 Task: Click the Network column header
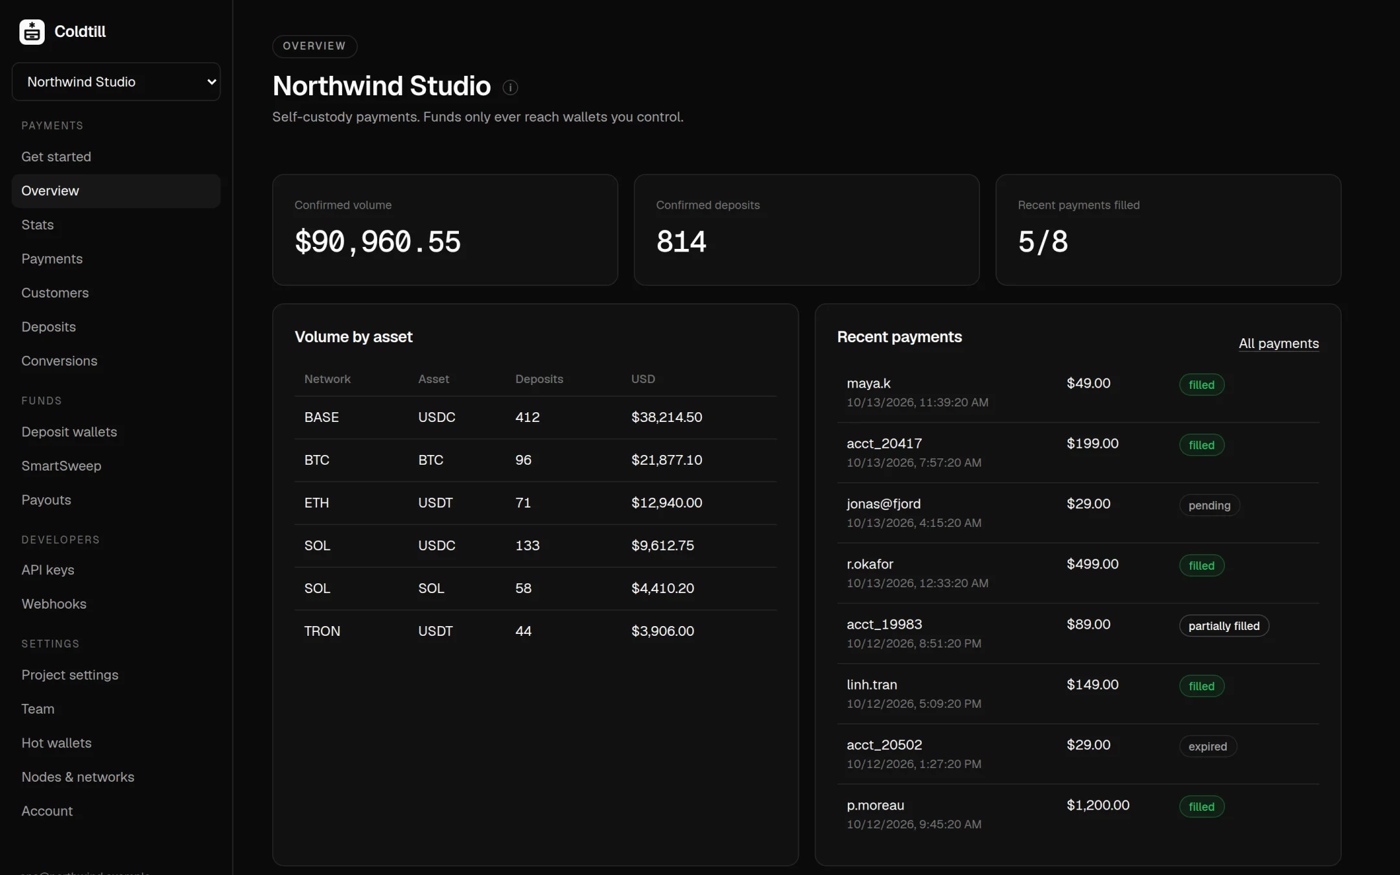pyautogui.click(x=327, y=379)
